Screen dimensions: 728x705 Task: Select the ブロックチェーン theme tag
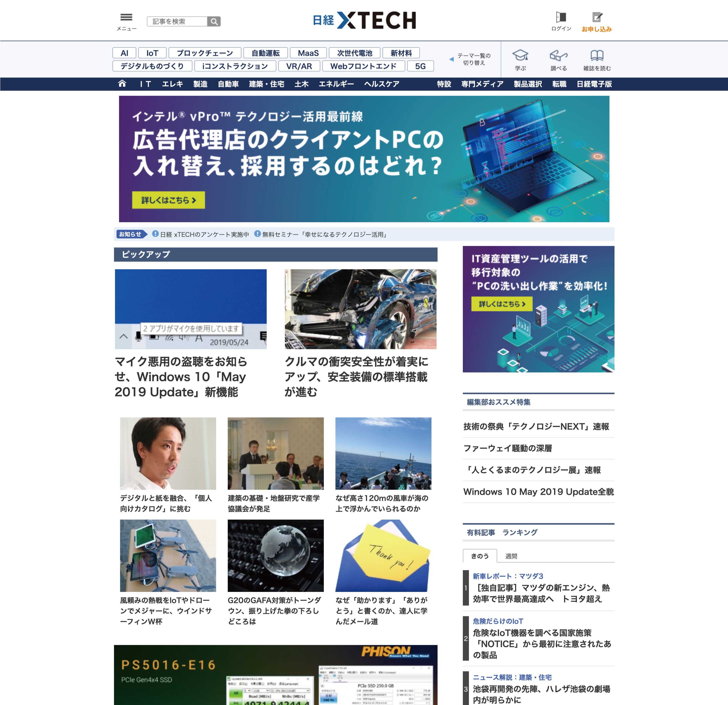point(205,53)
